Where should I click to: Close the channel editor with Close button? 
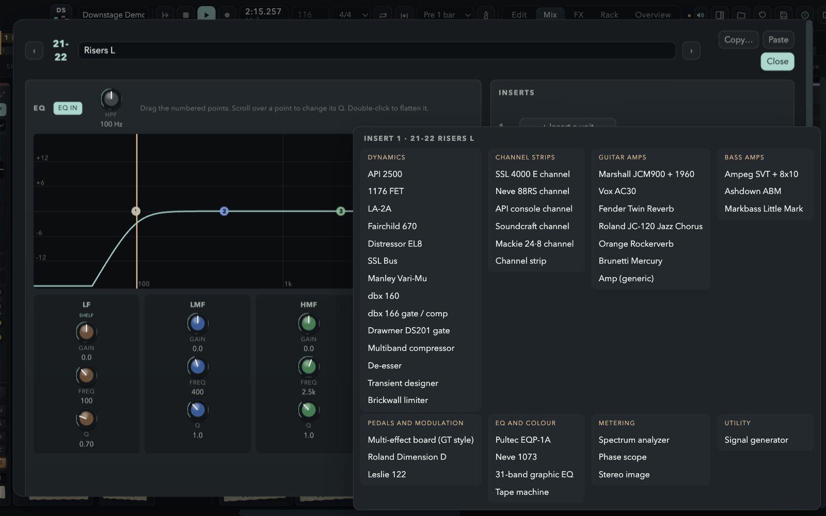(x=777, y=61)
